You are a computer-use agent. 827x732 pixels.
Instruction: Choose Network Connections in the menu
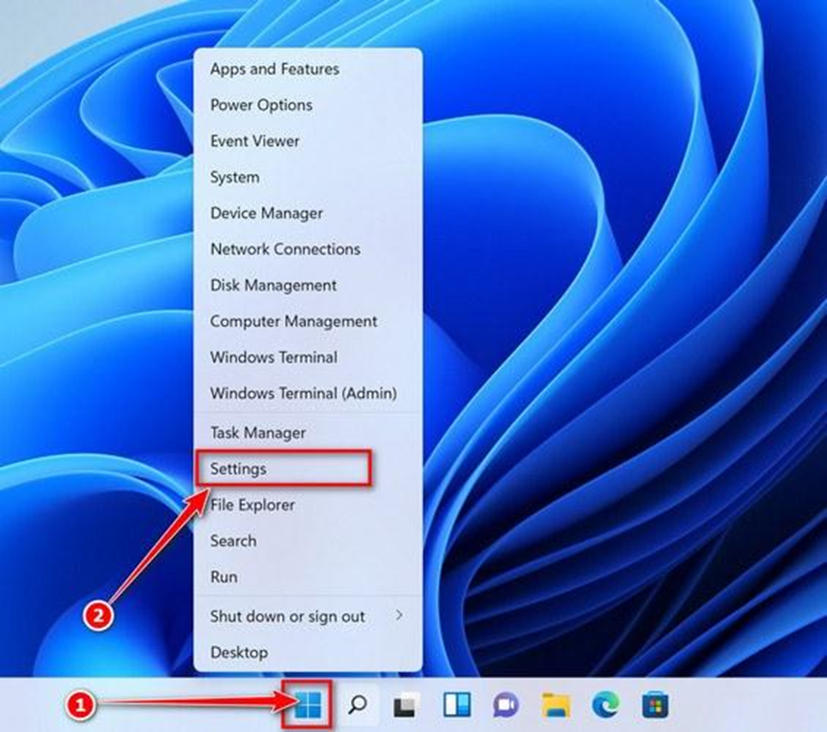(308, 248)
